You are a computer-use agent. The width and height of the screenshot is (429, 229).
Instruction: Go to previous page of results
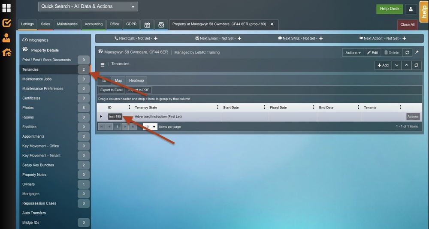click(109, 127)
